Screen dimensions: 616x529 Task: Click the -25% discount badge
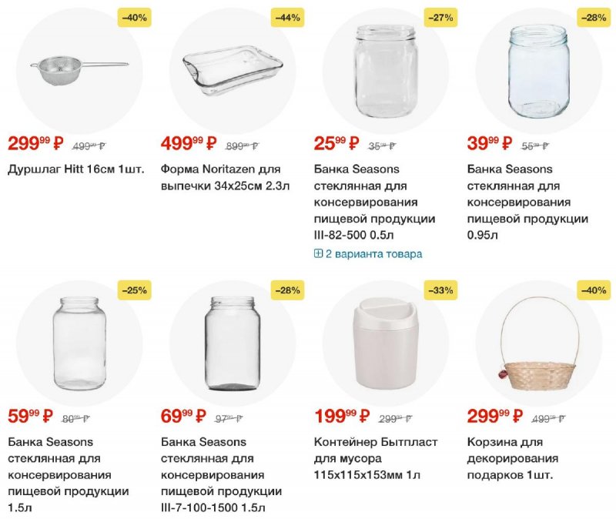click(x=134, y=290)
